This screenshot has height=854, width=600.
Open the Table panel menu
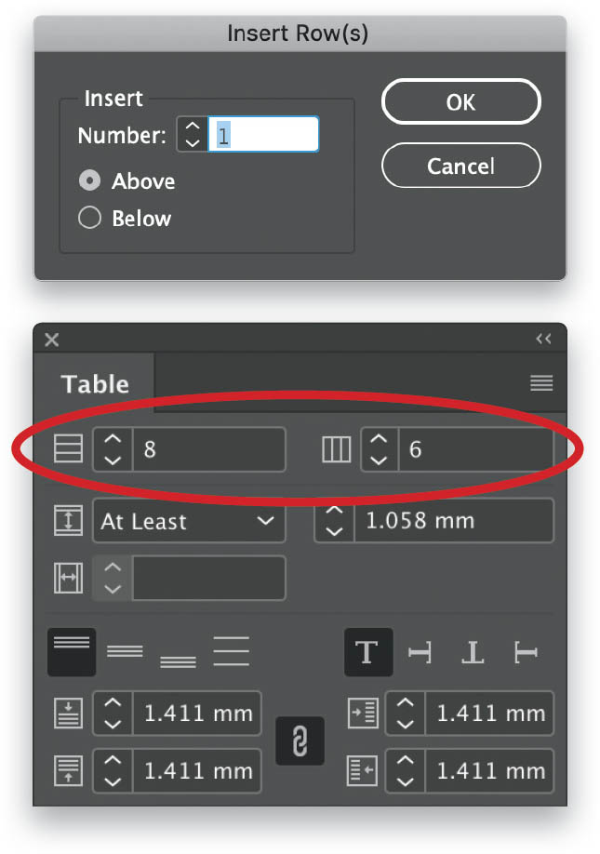coord(541,383)
